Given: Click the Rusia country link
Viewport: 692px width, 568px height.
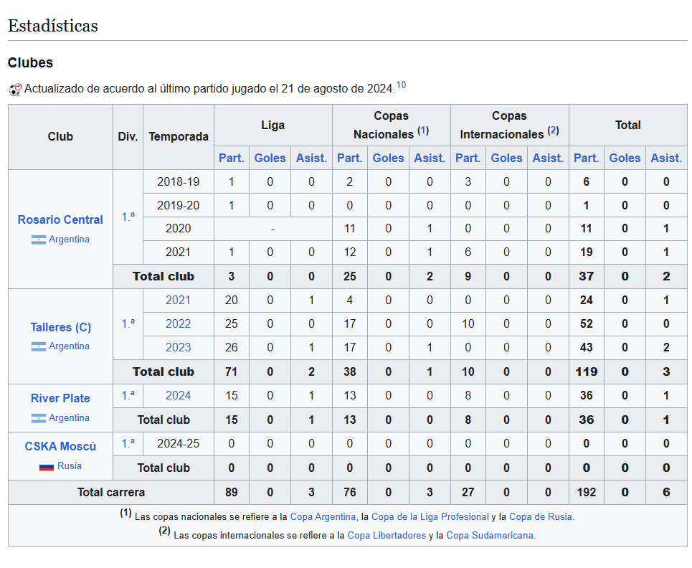Looking at the screenshot, I should point(70,465).
